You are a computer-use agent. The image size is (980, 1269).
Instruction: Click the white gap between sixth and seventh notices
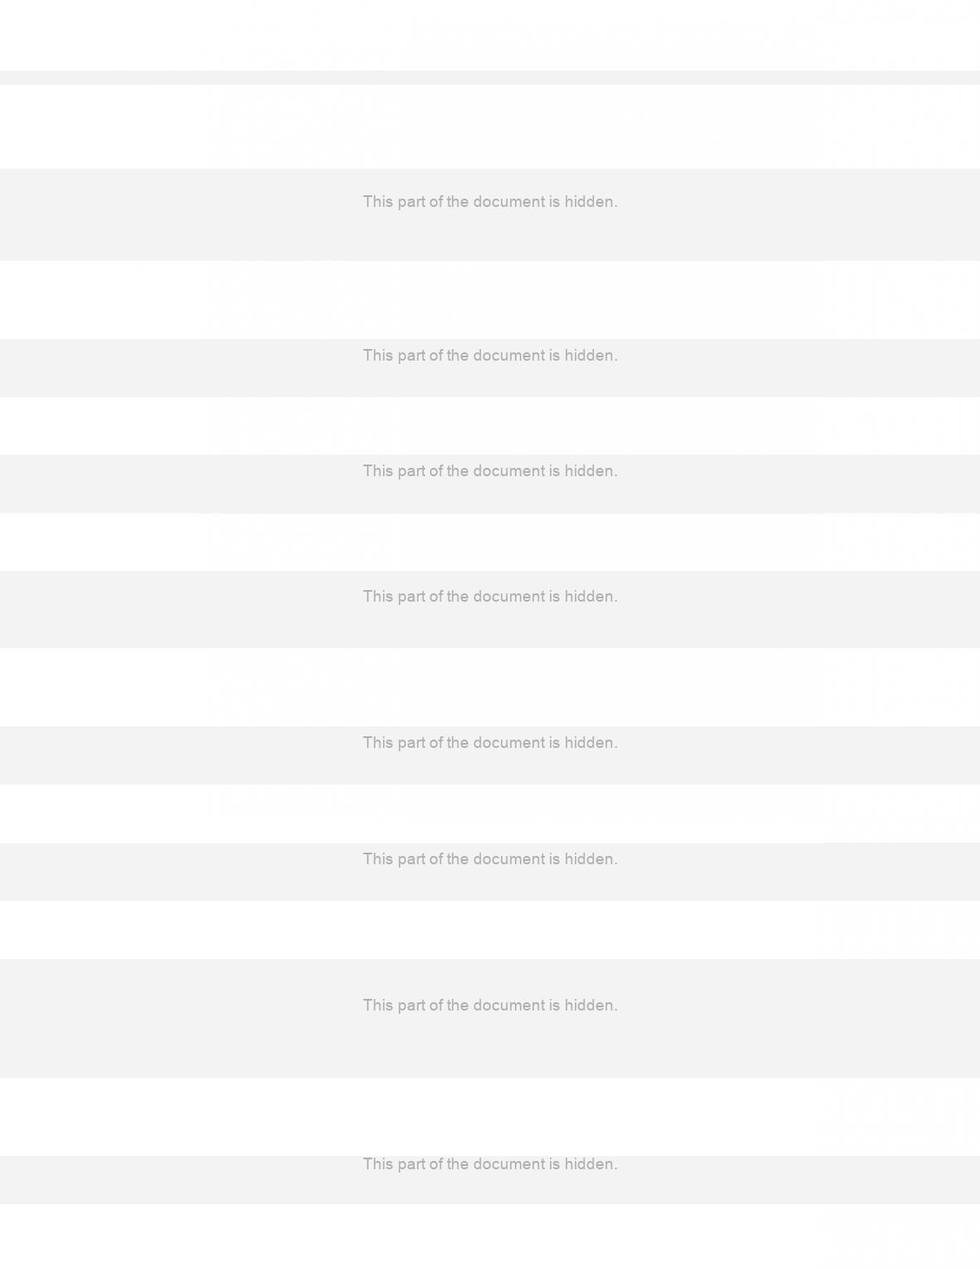[490, 930]
